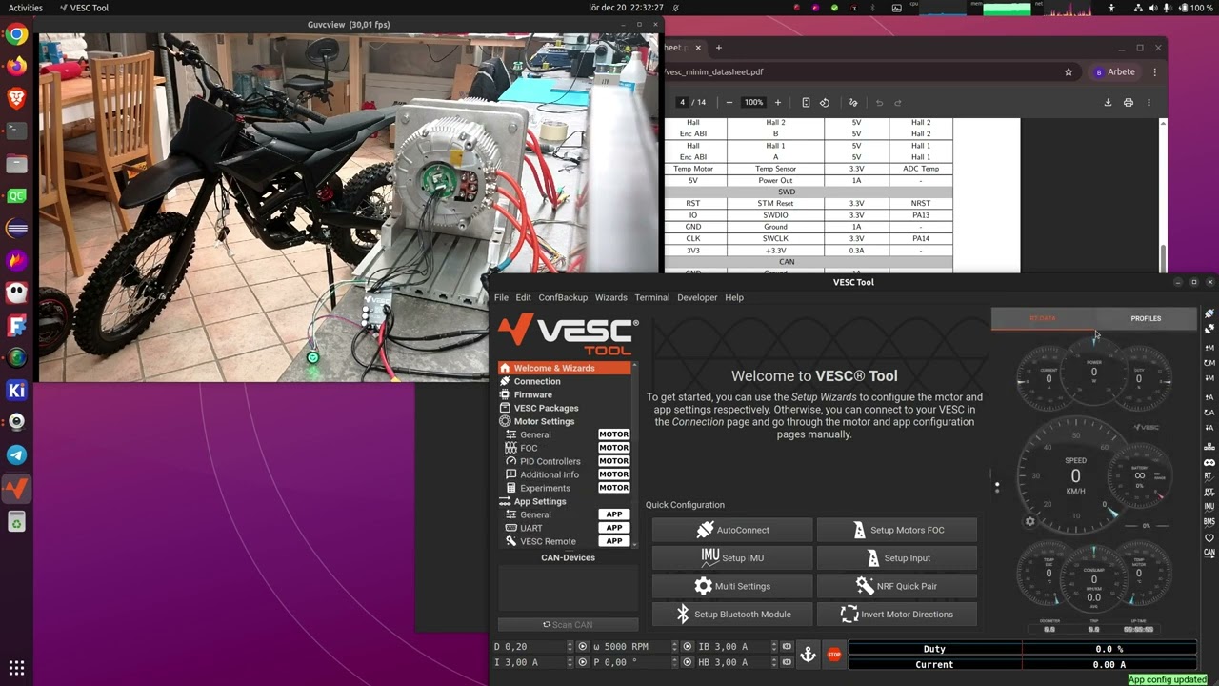Print the PDF from Chrome viewer
This screenshot has height=686, width=1219.
(x=1129, y=103)
